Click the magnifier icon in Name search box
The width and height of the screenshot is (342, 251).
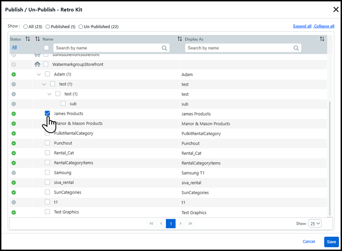tap(165, 48)
